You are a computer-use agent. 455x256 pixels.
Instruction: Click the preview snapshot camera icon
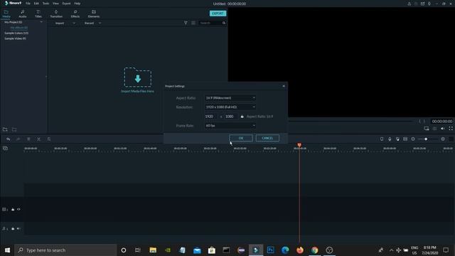(x=434, y=129)
